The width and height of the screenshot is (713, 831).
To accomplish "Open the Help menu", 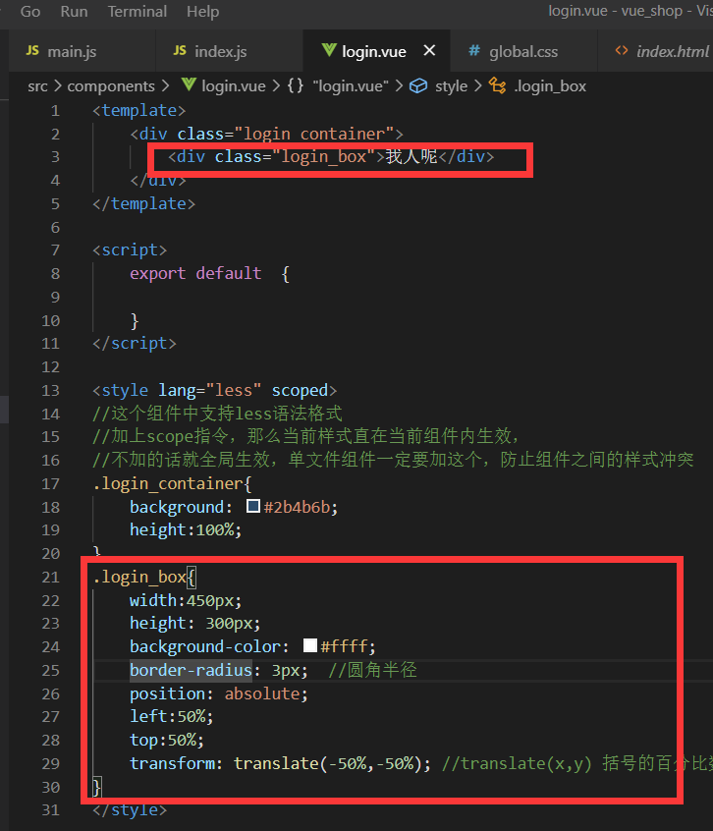I will pyautogui.click(x=203, y=11).
